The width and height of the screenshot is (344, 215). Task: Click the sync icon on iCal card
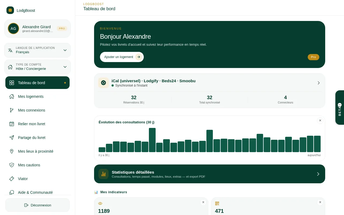tap(103, 83)
